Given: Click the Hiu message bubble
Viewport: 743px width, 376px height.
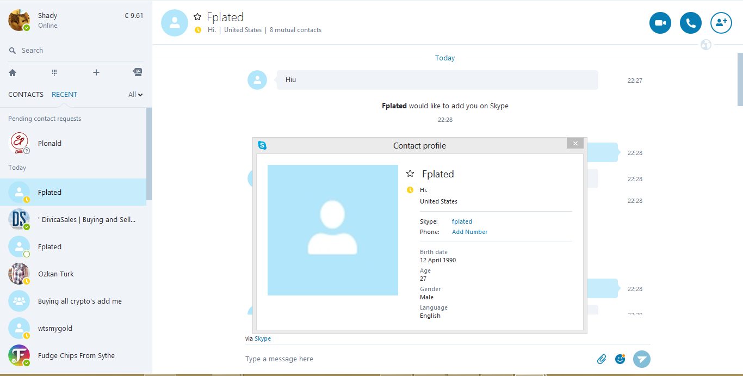Looking at the screenshot, I should [x=437, y=80].
